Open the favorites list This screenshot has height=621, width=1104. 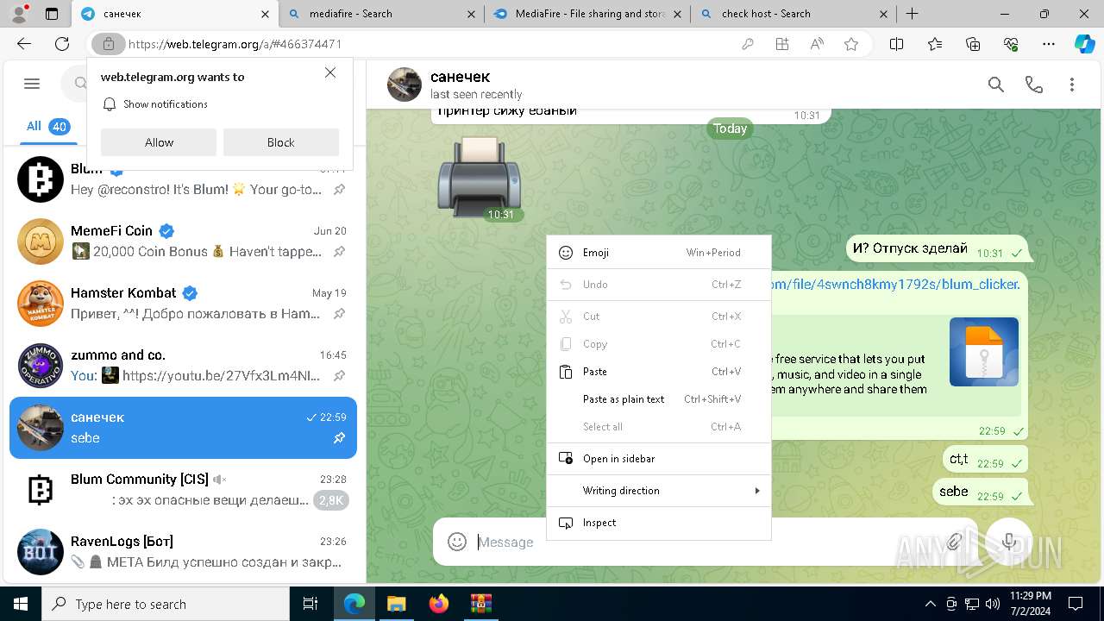coord(935,44)
